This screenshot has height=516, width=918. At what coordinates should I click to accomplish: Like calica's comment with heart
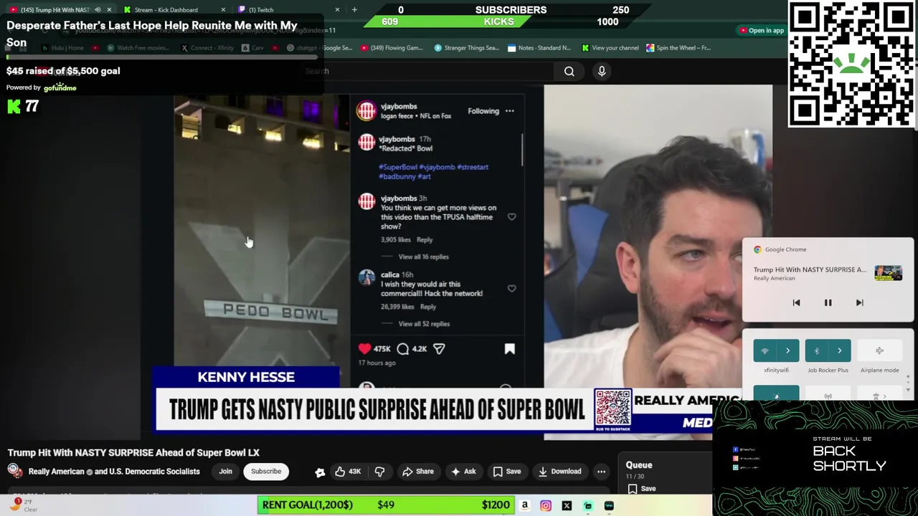[x=511, y=289]
